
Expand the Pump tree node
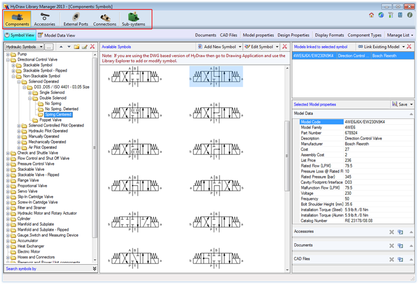pyautogui.click(x=8, y=54)
